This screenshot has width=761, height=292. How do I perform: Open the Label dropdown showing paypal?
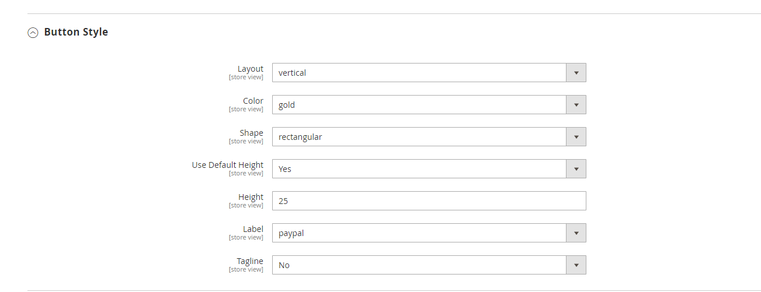point(419,233)
